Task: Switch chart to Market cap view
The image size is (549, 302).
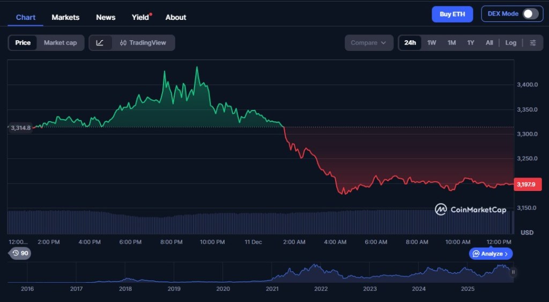Action: pos(60,43)
